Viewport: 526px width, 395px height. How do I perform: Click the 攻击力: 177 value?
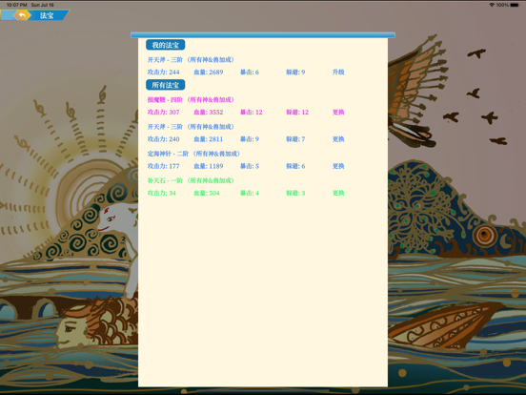[x=163, y=166]
